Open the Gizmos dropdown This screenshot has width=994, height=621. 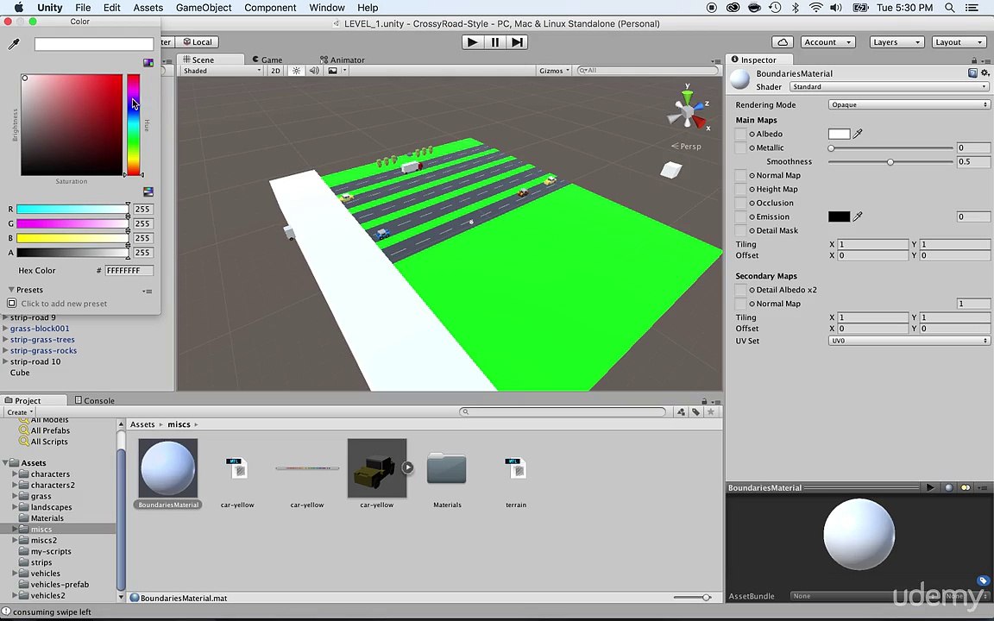(555, 71)
